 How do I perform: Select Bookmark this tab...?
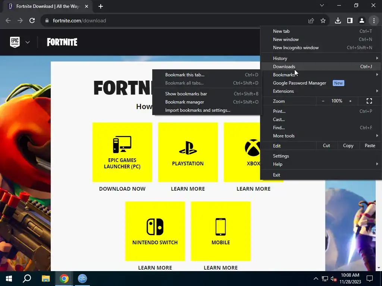207,75
